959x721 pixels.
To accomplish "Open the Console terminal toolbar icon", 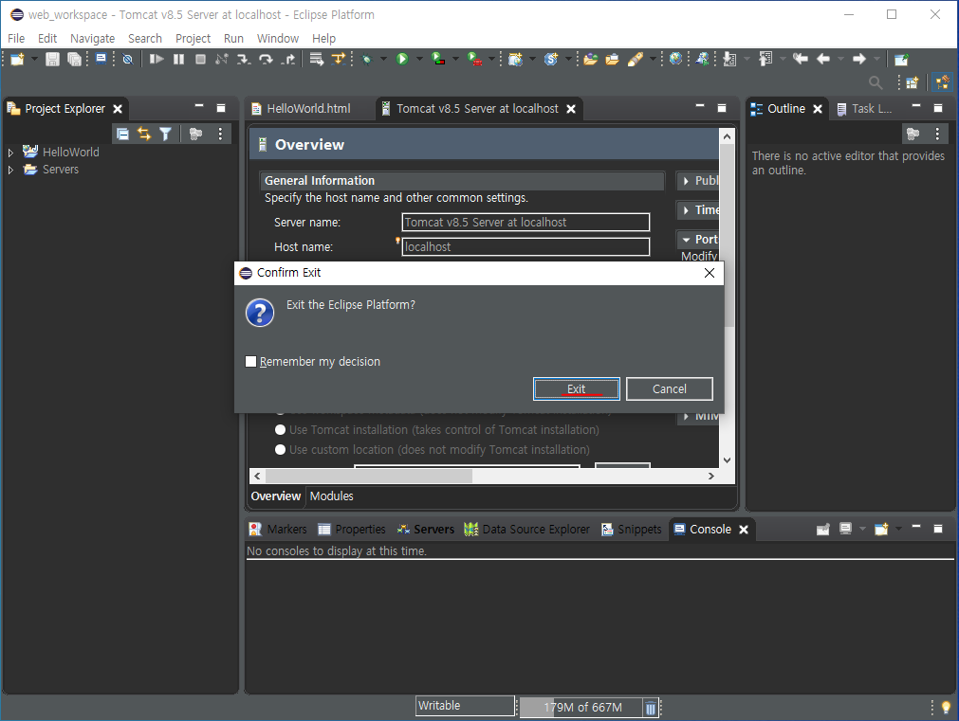I will (x=101, y=60).
